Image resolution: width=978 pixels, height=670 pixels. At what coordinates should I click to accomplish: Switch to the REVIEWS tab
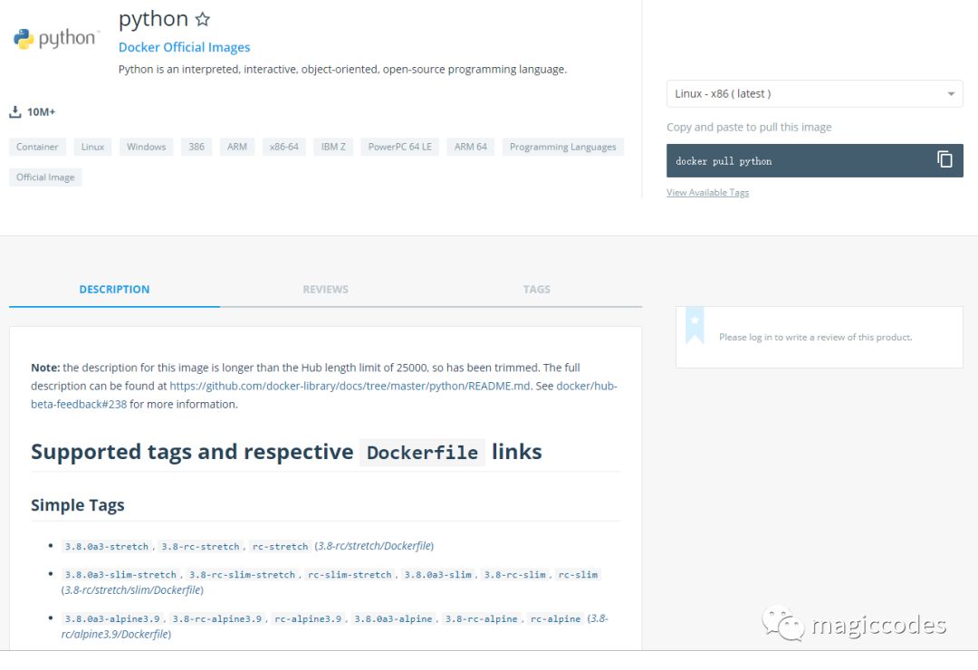point(326,290)
